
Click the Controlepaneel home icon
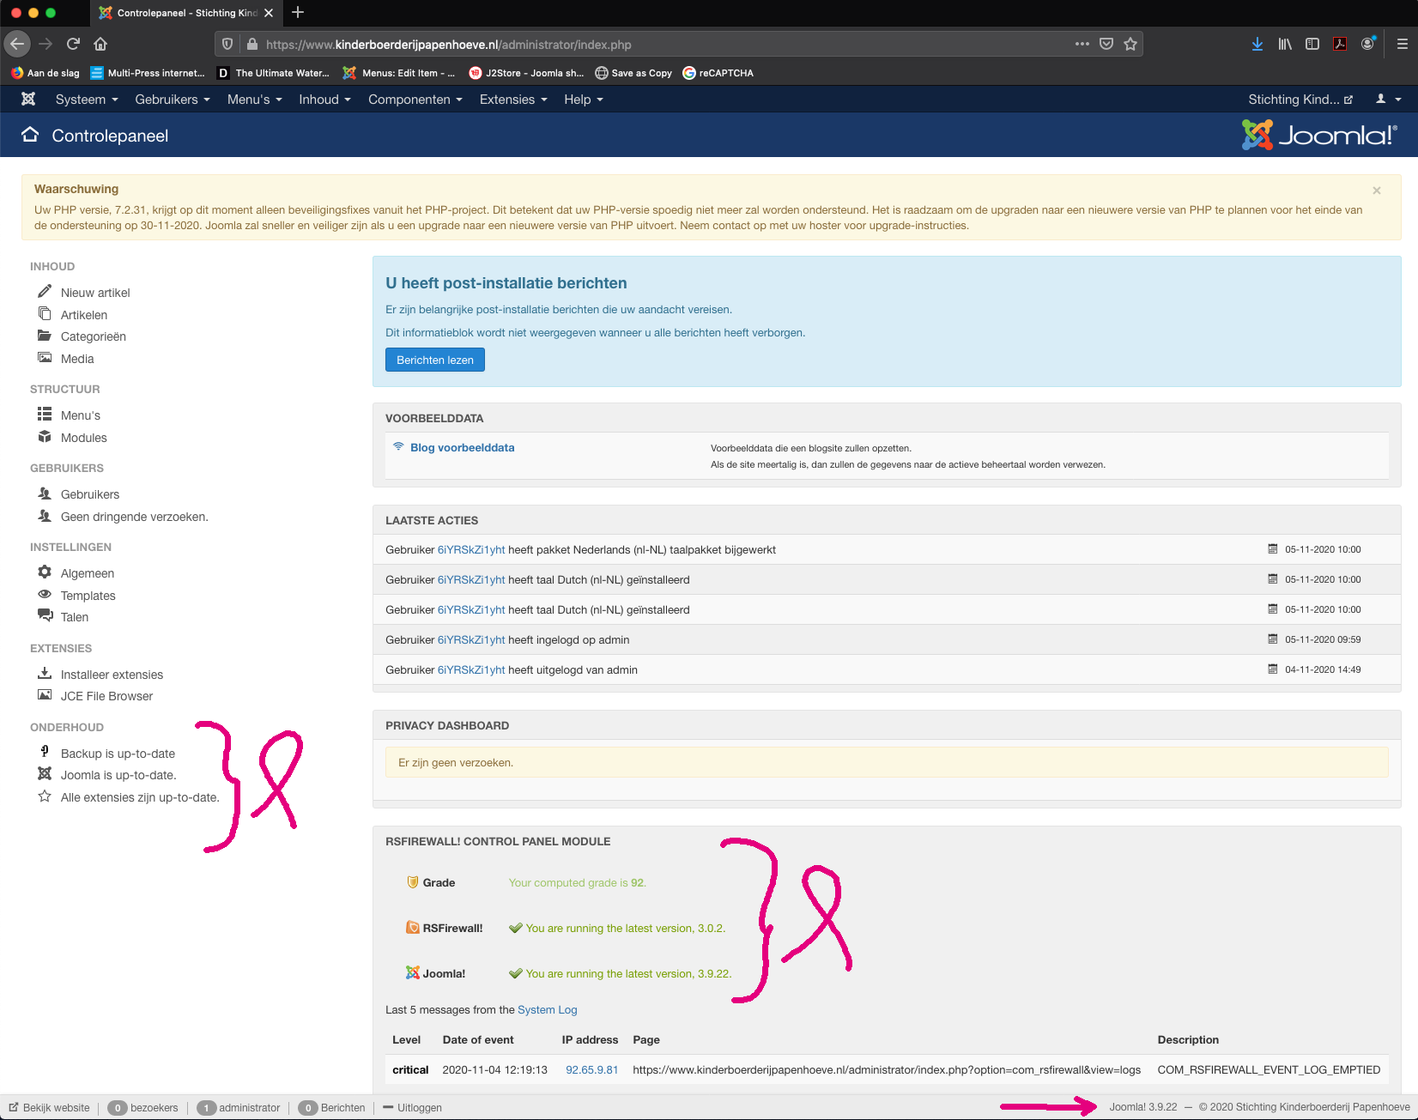coord(30,135)
